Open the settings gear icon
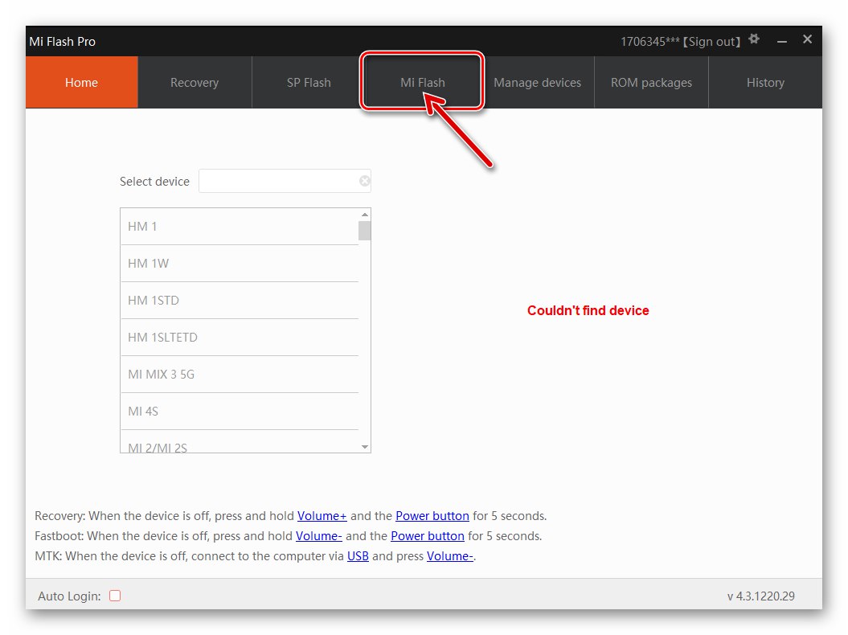The width and height of the screenshot is (848, 635). point(754,39)
